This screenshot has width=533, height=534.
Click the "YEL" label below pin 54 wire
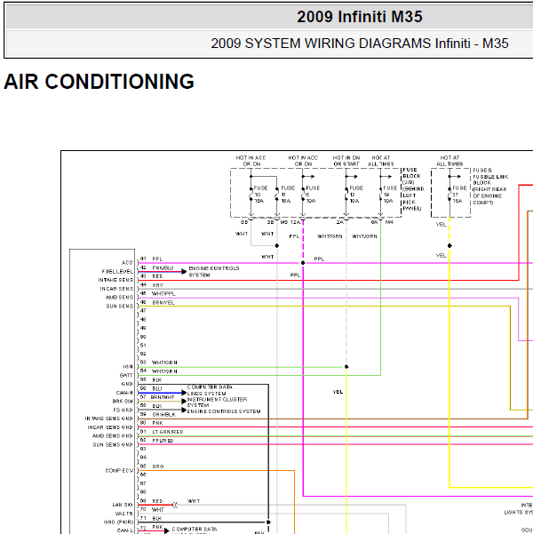[338, 392]
